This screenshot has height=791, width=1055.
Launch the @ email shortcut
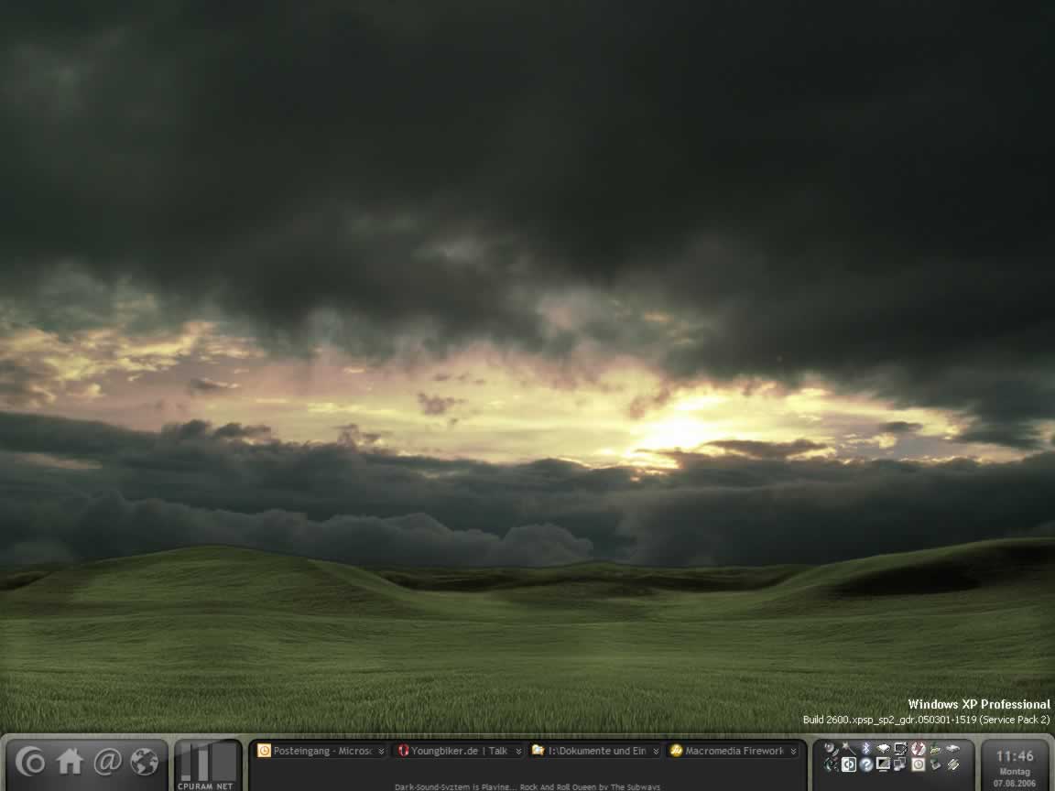click(107, 762)
